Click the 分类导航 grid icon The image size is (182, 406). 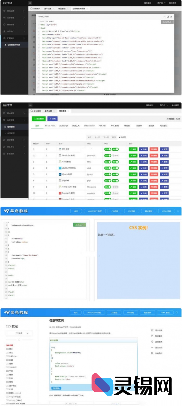click(x=152, y=353)
